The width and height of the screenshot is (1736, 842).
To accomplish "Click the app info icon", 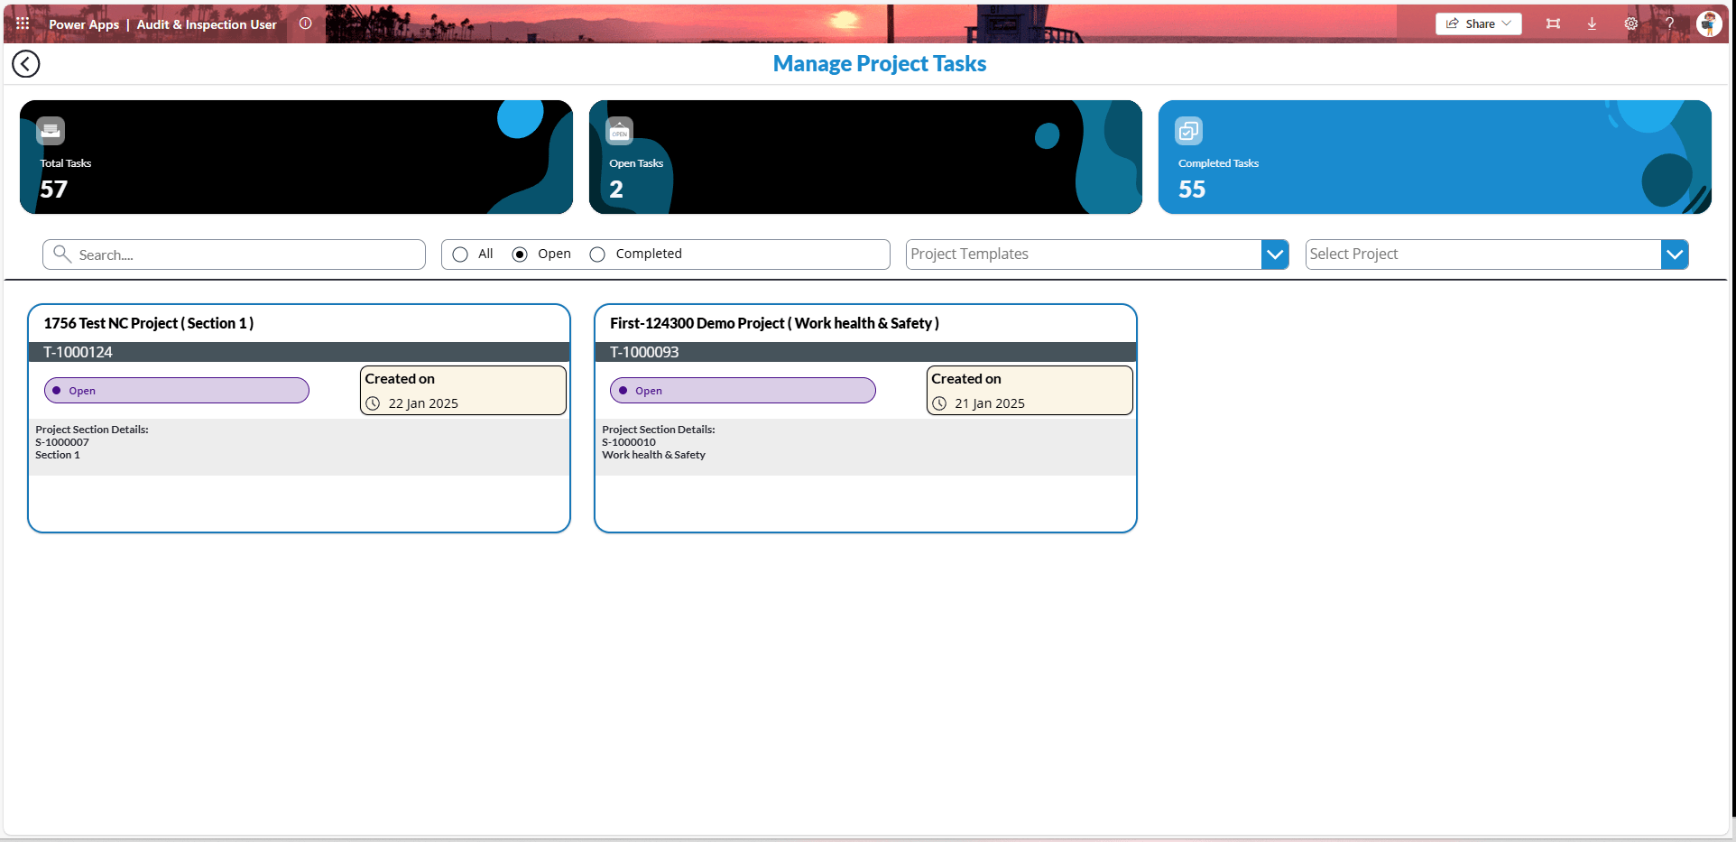I will [306, 23].
